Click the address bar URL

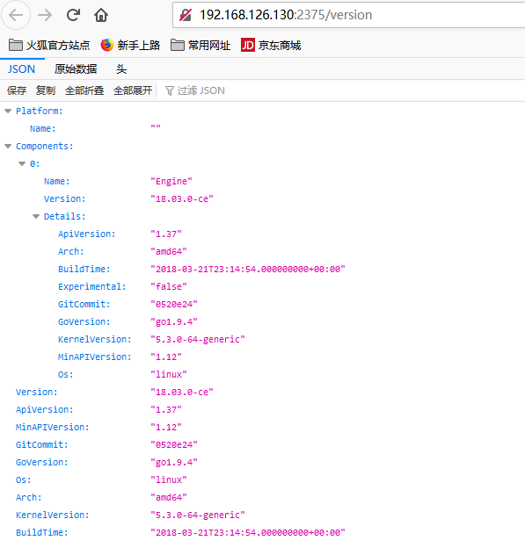286,15
